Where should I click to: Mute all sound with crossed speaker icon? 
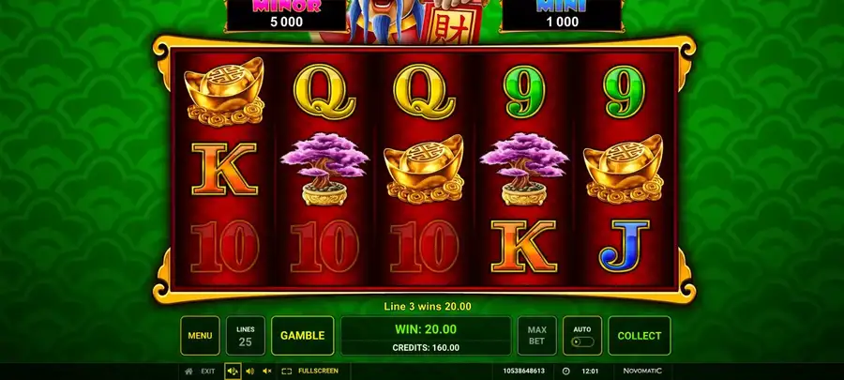[x=266, y=372]
